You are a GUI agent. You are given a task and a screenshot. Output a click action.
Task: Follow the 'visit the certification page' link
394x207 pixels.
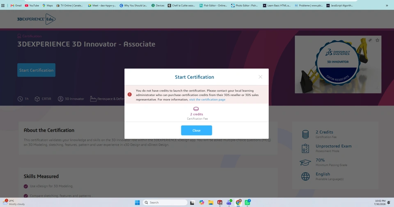coord(207,100)
